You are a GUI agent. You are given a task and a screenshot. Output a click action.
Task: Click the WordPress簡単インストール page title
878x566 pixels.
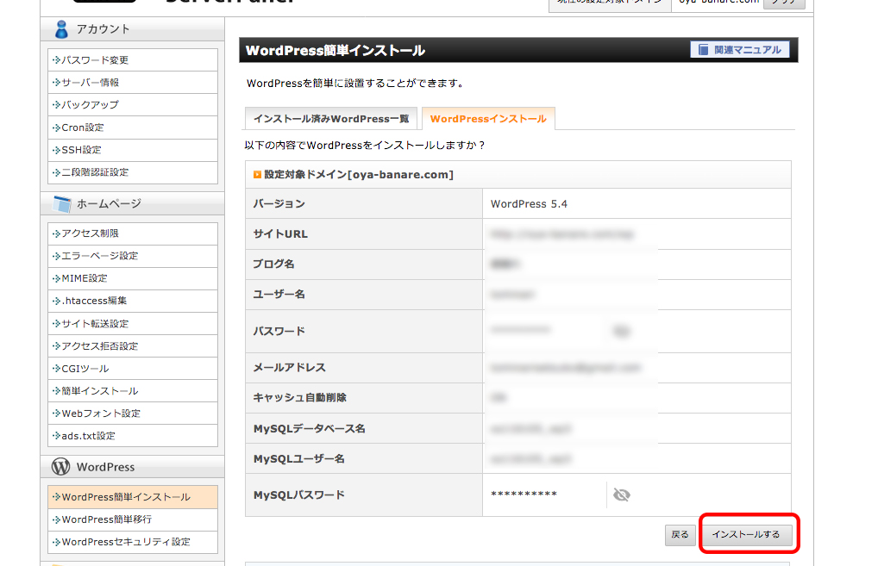pos(336,50)
